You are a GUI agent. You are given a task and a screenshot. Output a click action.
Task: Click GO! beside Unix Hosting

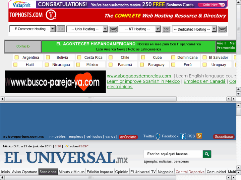coord(113,29)
